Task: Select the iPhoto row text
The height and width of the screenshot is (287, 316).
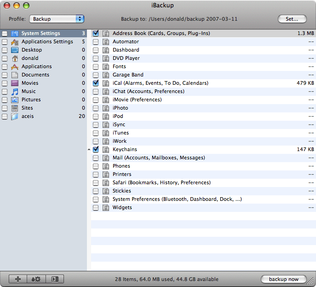Action: point(121,108)
